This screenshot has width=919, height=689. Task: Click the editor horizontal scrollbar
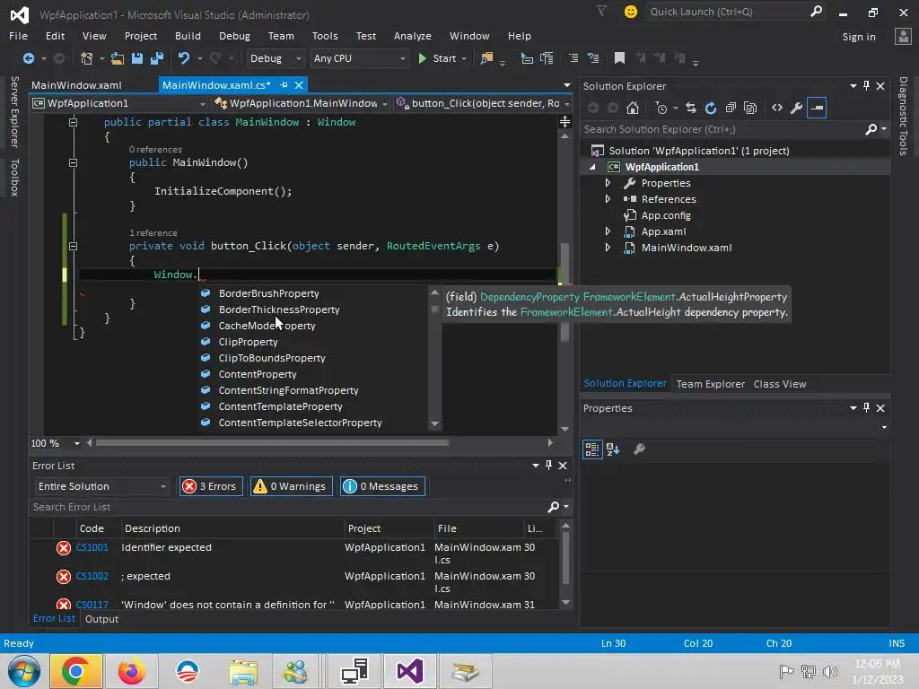coord(273,443)
